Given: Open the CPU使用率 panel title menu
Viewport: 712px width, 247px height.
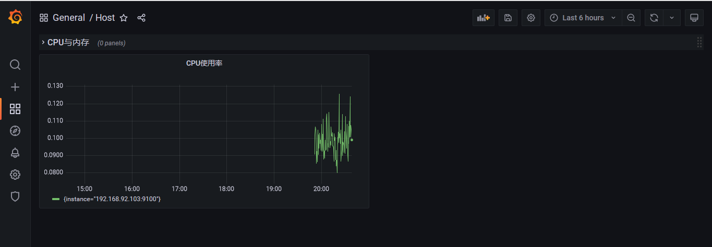Looking at the screenshot, I should (x=204, y=64).
